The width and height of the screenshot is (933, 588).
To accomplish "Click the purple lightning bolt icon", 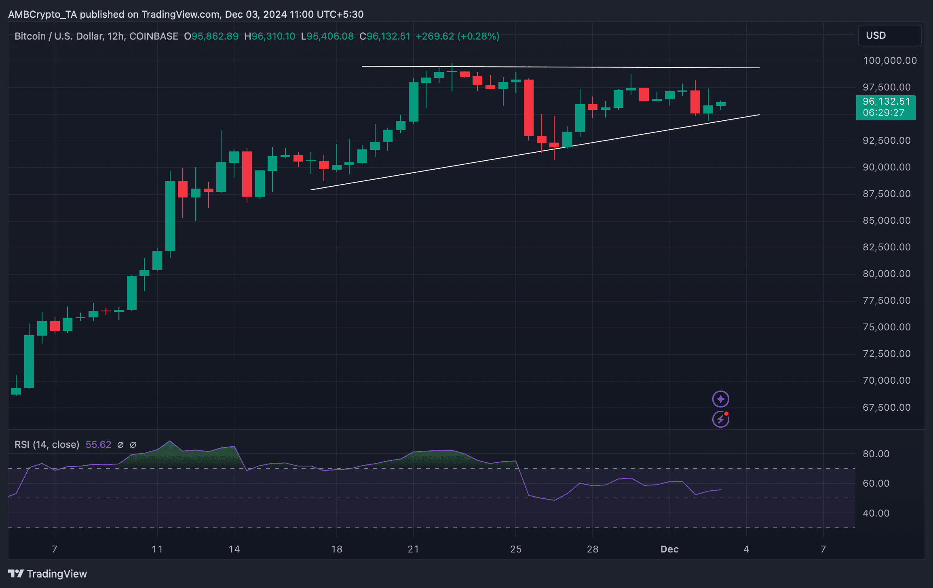I will [x=720, y=419].
